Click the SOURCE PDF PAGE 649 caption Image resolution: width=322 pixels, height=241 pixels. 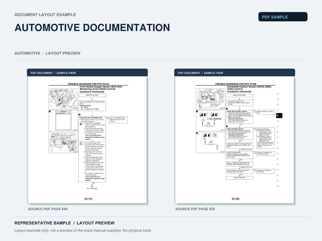point(48,209)
